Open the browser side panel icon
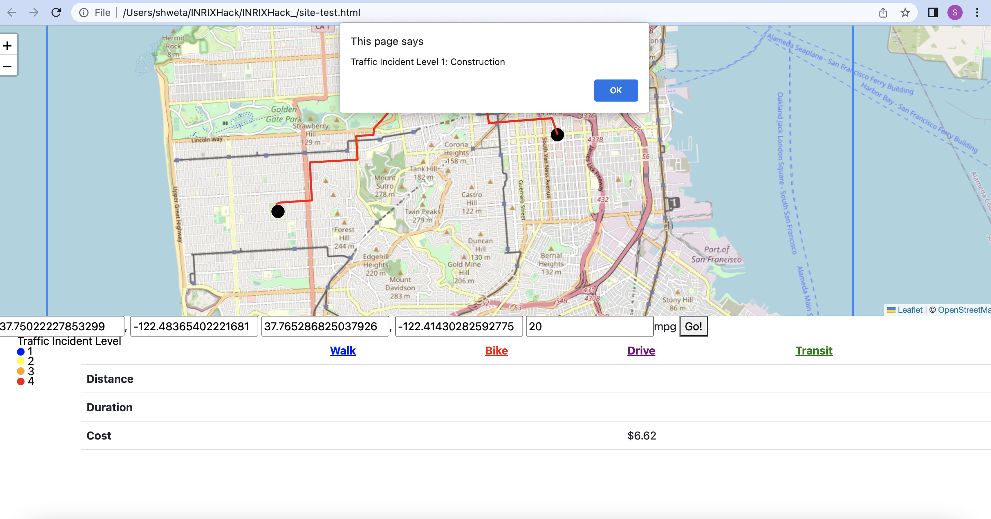 click(933, 13)
